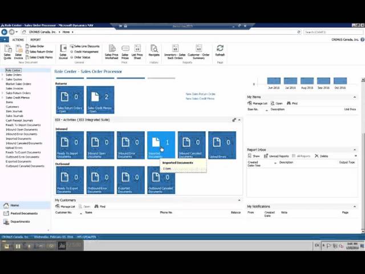Screen dimensions: 365x274
Task: Click Delete in Report Inbox
Action: tap(321, 156)
